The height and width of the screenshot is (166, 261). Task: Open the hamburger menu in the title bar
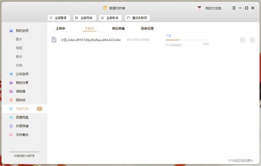234,8
